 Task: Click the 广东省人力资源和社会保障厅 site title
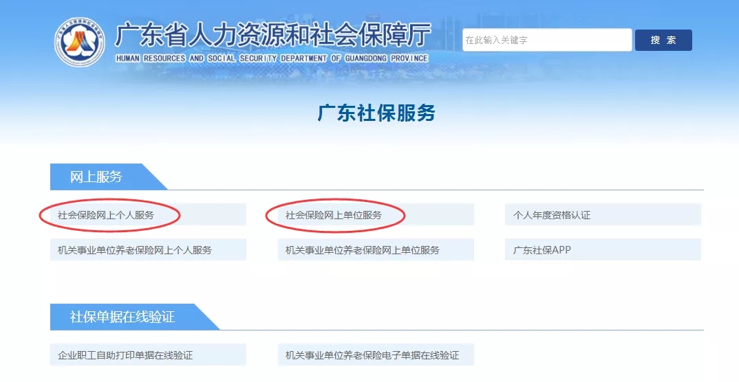pos(272,34)
